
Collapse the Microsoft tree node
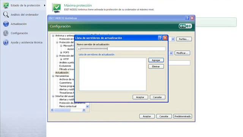pyautogui.click(x=61, y=46)
